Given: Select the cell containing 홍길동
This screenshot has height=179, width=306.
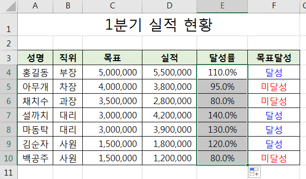Looking at the screenshot, I should click(35, 72).
